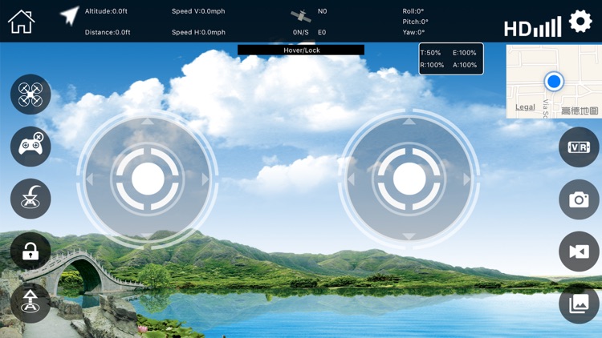Tap the Roll:0° readout
602x338 pixels.
(413, 11)
